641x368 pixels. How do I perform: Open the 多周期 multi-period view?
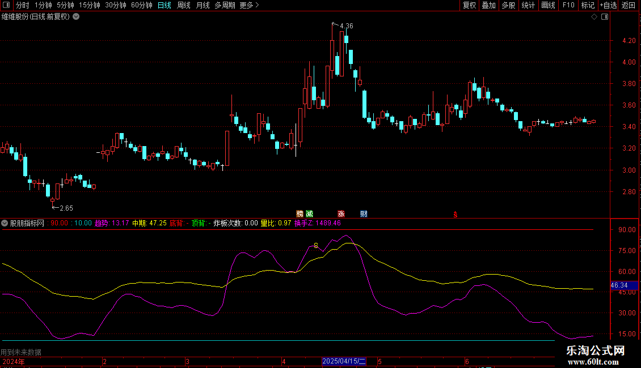(225, 5)
